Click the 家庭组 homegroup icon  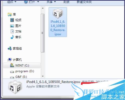tap(9, 48)
